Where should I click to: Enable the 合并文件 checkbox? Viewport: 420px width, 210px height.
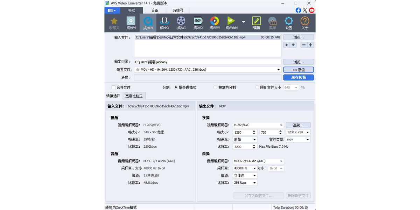coord(113,87)
